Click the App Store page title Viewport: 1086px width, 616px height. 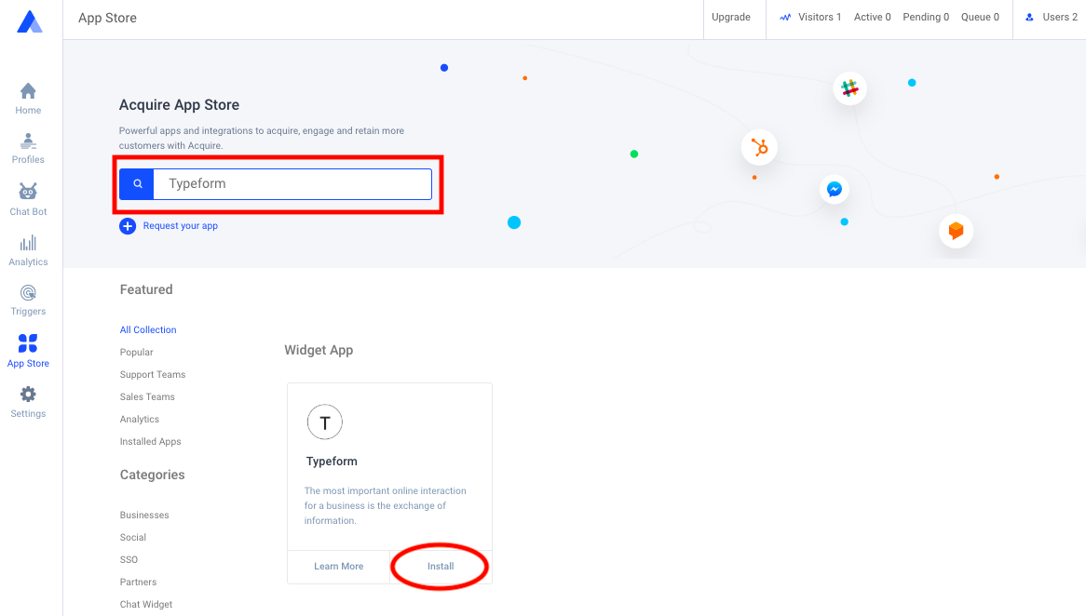(107, 18)
